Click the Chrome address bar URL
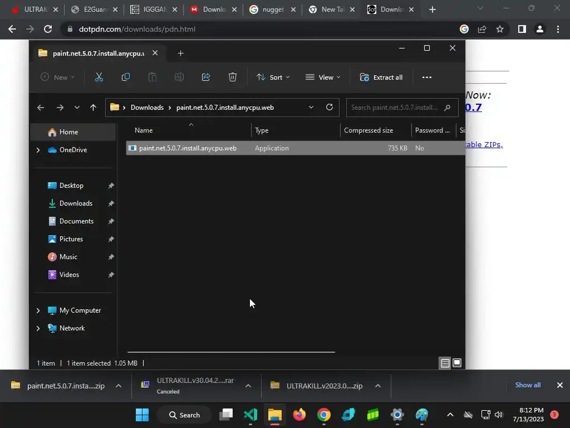Viewport: 570px width, 428px height. tap(137, 29)
